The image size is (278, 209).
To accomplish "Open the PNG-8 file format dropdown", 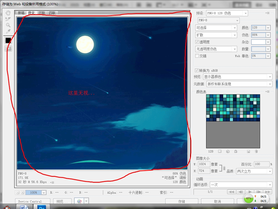I will (219, 20).
